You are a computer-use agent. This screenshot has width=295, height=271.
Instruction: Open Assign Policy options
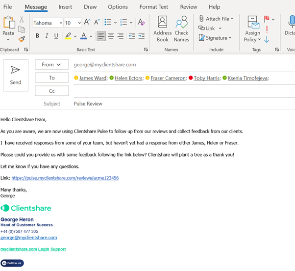pyautogui.click(x=252, y=29)
